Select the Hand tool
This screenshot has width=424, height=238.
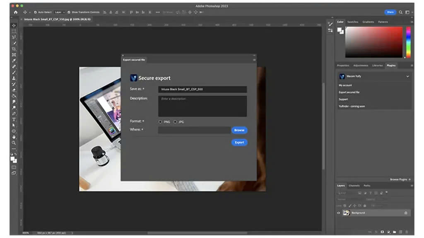(x=14, y=137)
